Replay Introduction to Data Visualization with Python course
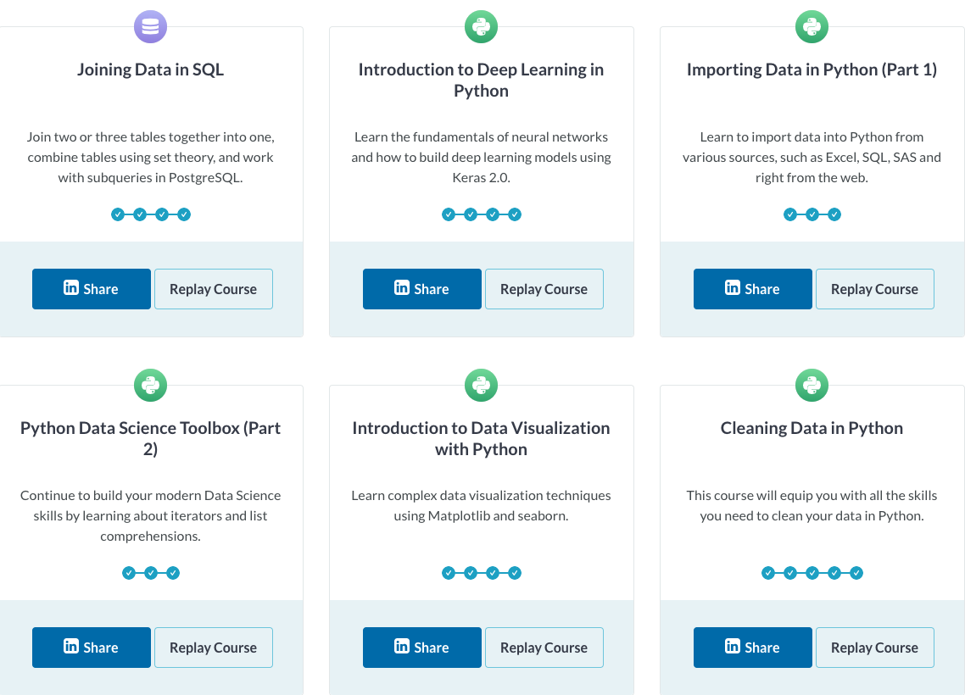Viewport: 965px width, 695px height. point(544,647)
